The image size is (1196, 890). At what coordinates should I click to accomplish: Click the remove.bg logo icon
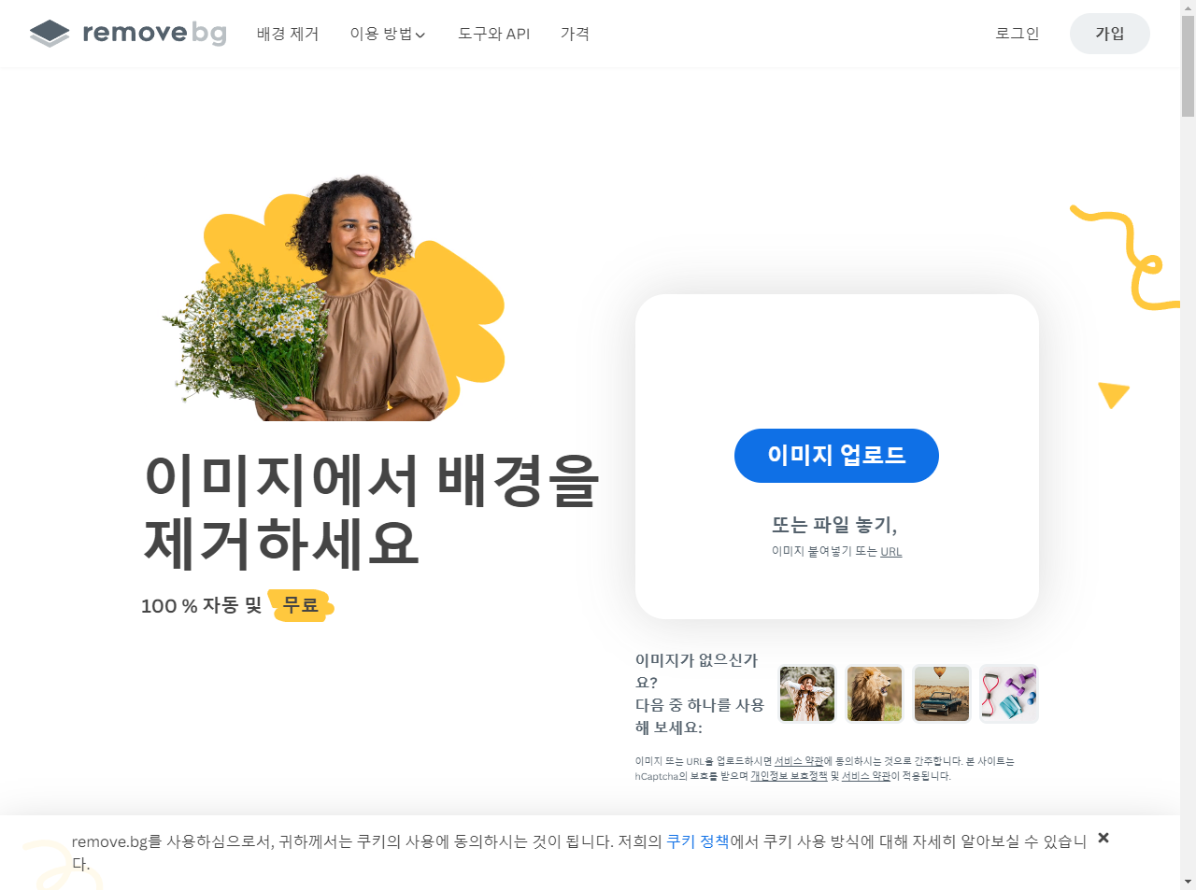(x=50, y=34)
